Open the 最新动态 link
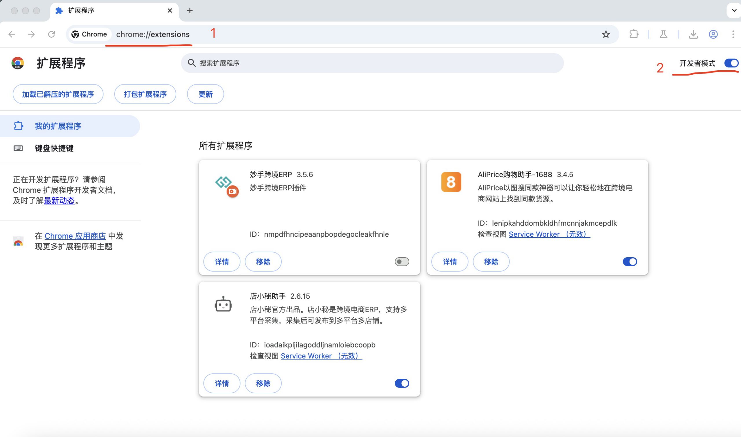The image size is (741, 437). point(59,201)
